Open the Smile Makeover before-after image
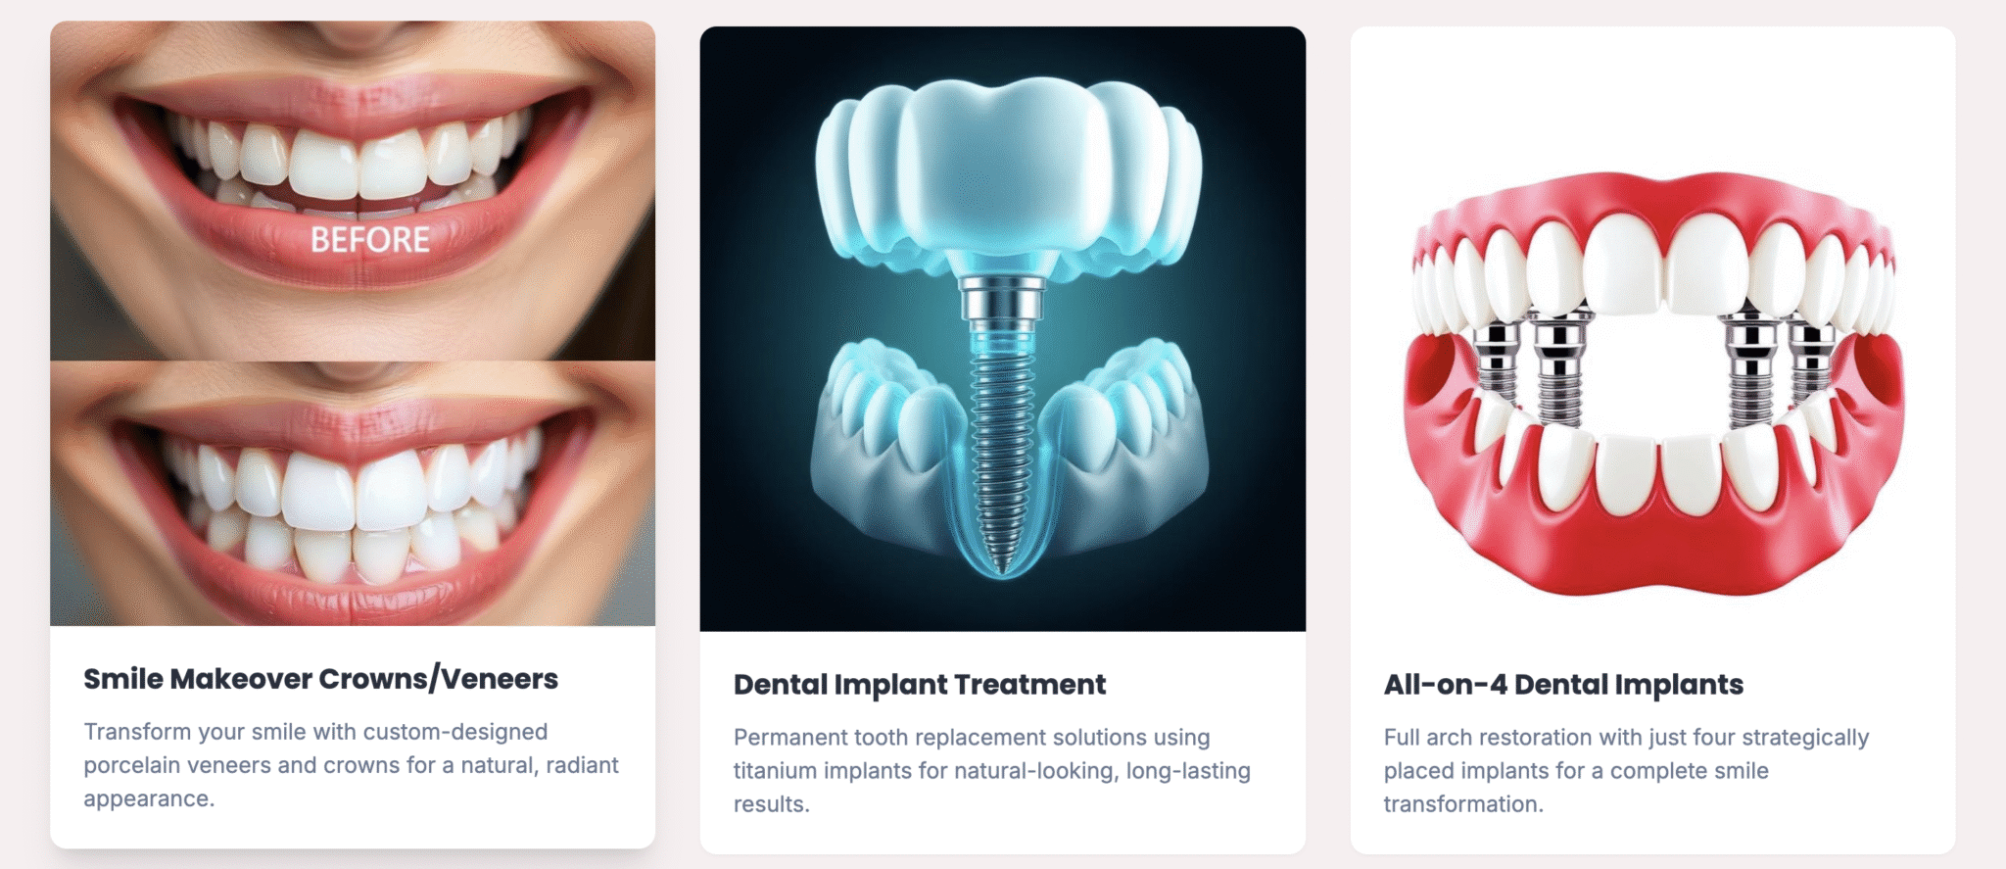2006x869 pixels. [353, 323]
